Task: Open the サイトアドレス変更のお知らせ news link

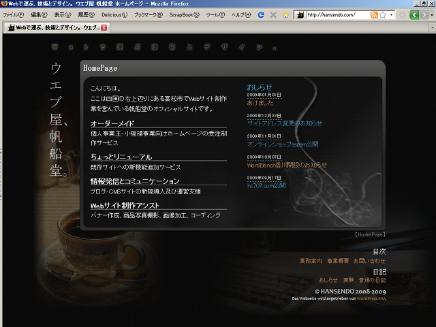Action: click(x=285, y=123)
